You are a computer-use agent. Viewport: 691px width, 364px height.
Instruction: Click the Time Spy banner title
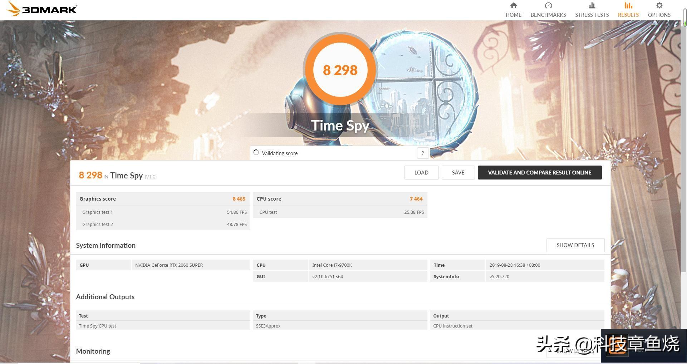pos(340,126)
